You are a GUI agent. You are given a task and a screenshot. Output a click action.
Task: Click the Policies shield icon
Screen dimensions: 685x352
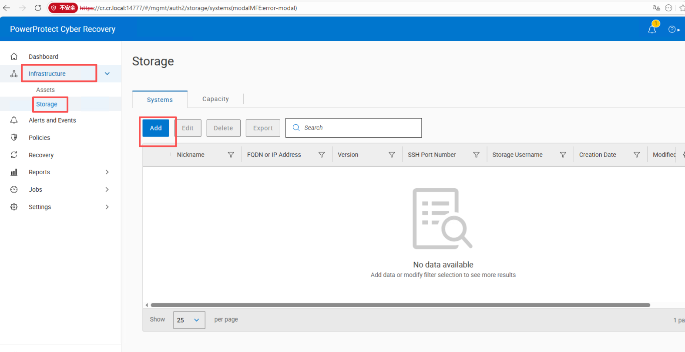click(14, 137)
